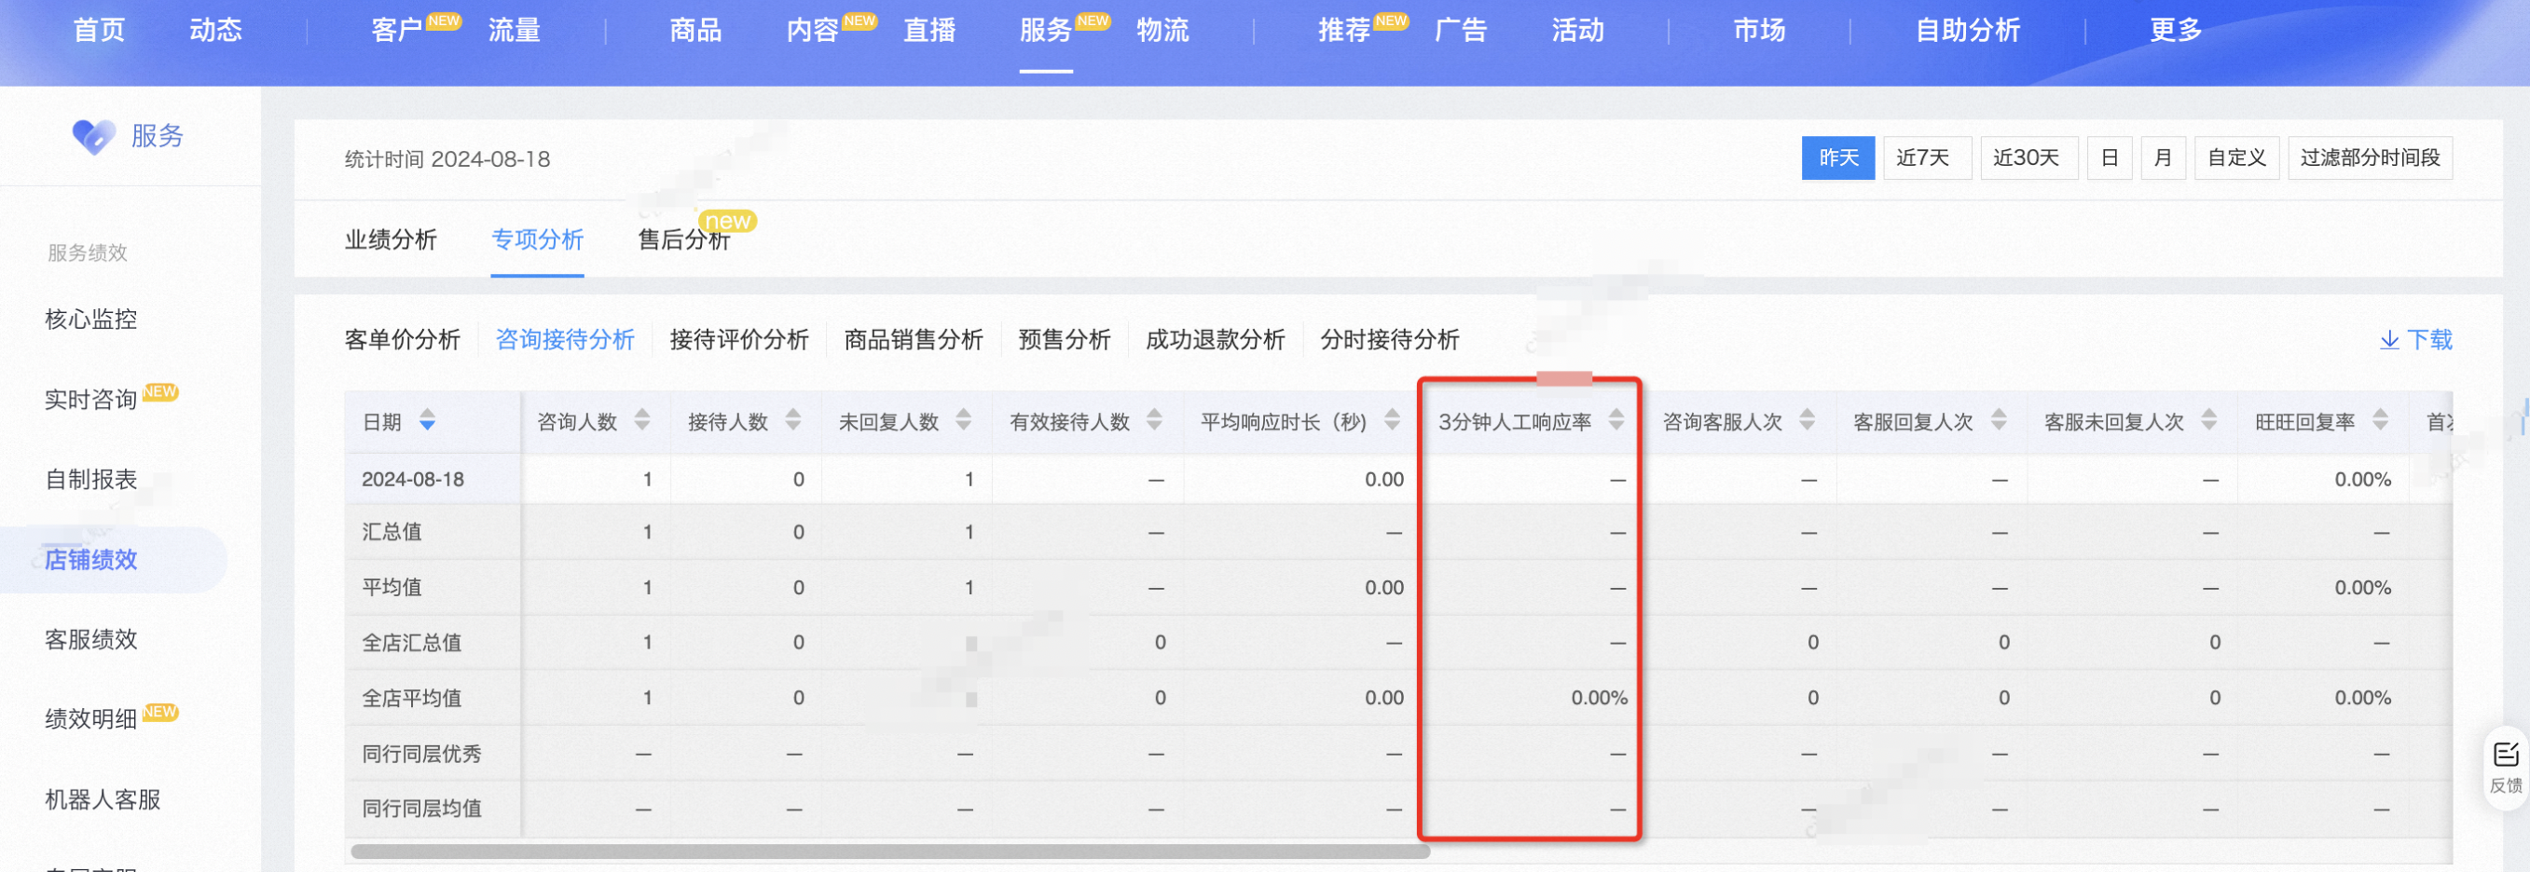The width and height of the screenshot is (2530, 872).
Task: Open 直播 in top navigation
Action: [x=929, y=31]
